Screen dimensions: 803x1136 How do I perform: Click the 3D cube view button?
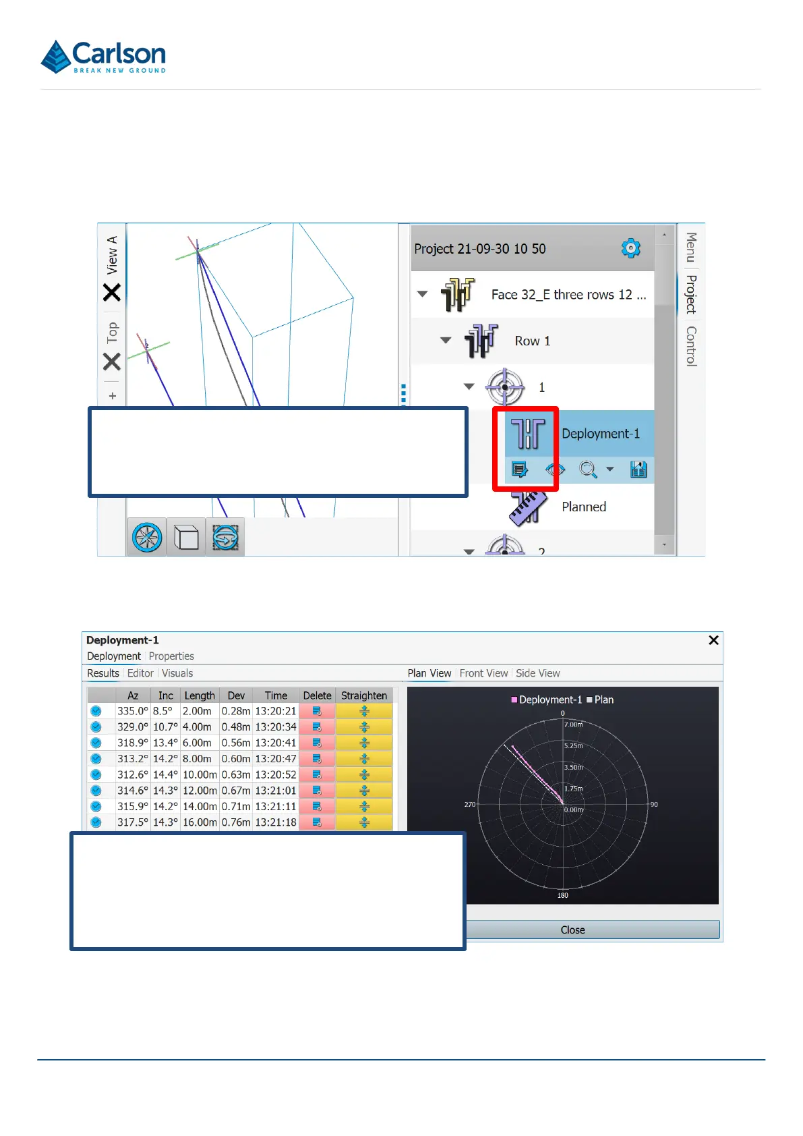[x=186, y=538]
